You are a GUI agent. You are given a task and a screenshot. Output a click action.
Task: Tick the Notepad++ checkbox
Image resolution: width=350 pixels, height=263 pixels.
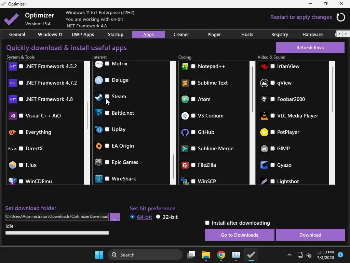click(x=193, y=66)
